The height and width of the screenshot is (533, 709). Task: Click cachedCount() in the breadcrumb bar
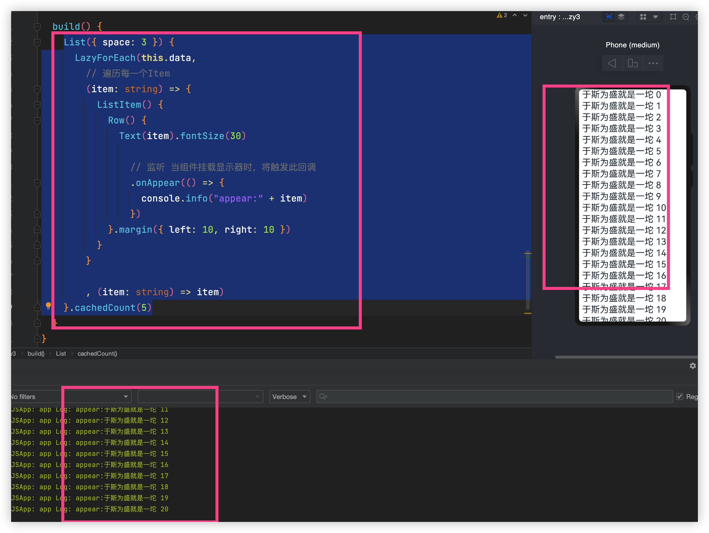pos(97,353)
